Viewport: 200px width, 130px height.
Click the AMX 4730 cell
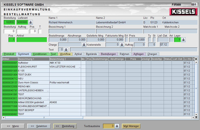point(65,63)
